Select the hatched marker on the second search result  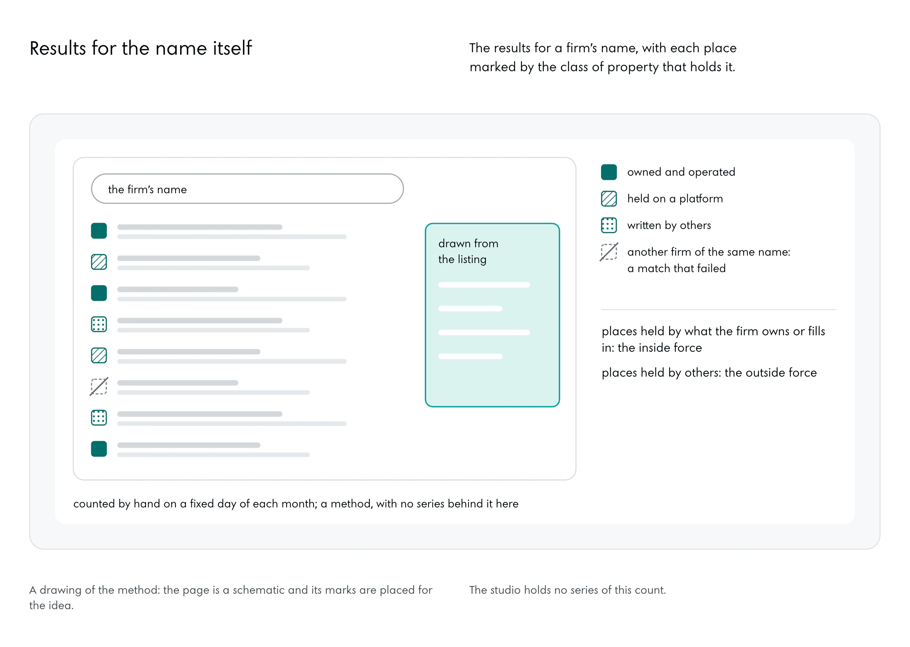[x=99, y=262]
